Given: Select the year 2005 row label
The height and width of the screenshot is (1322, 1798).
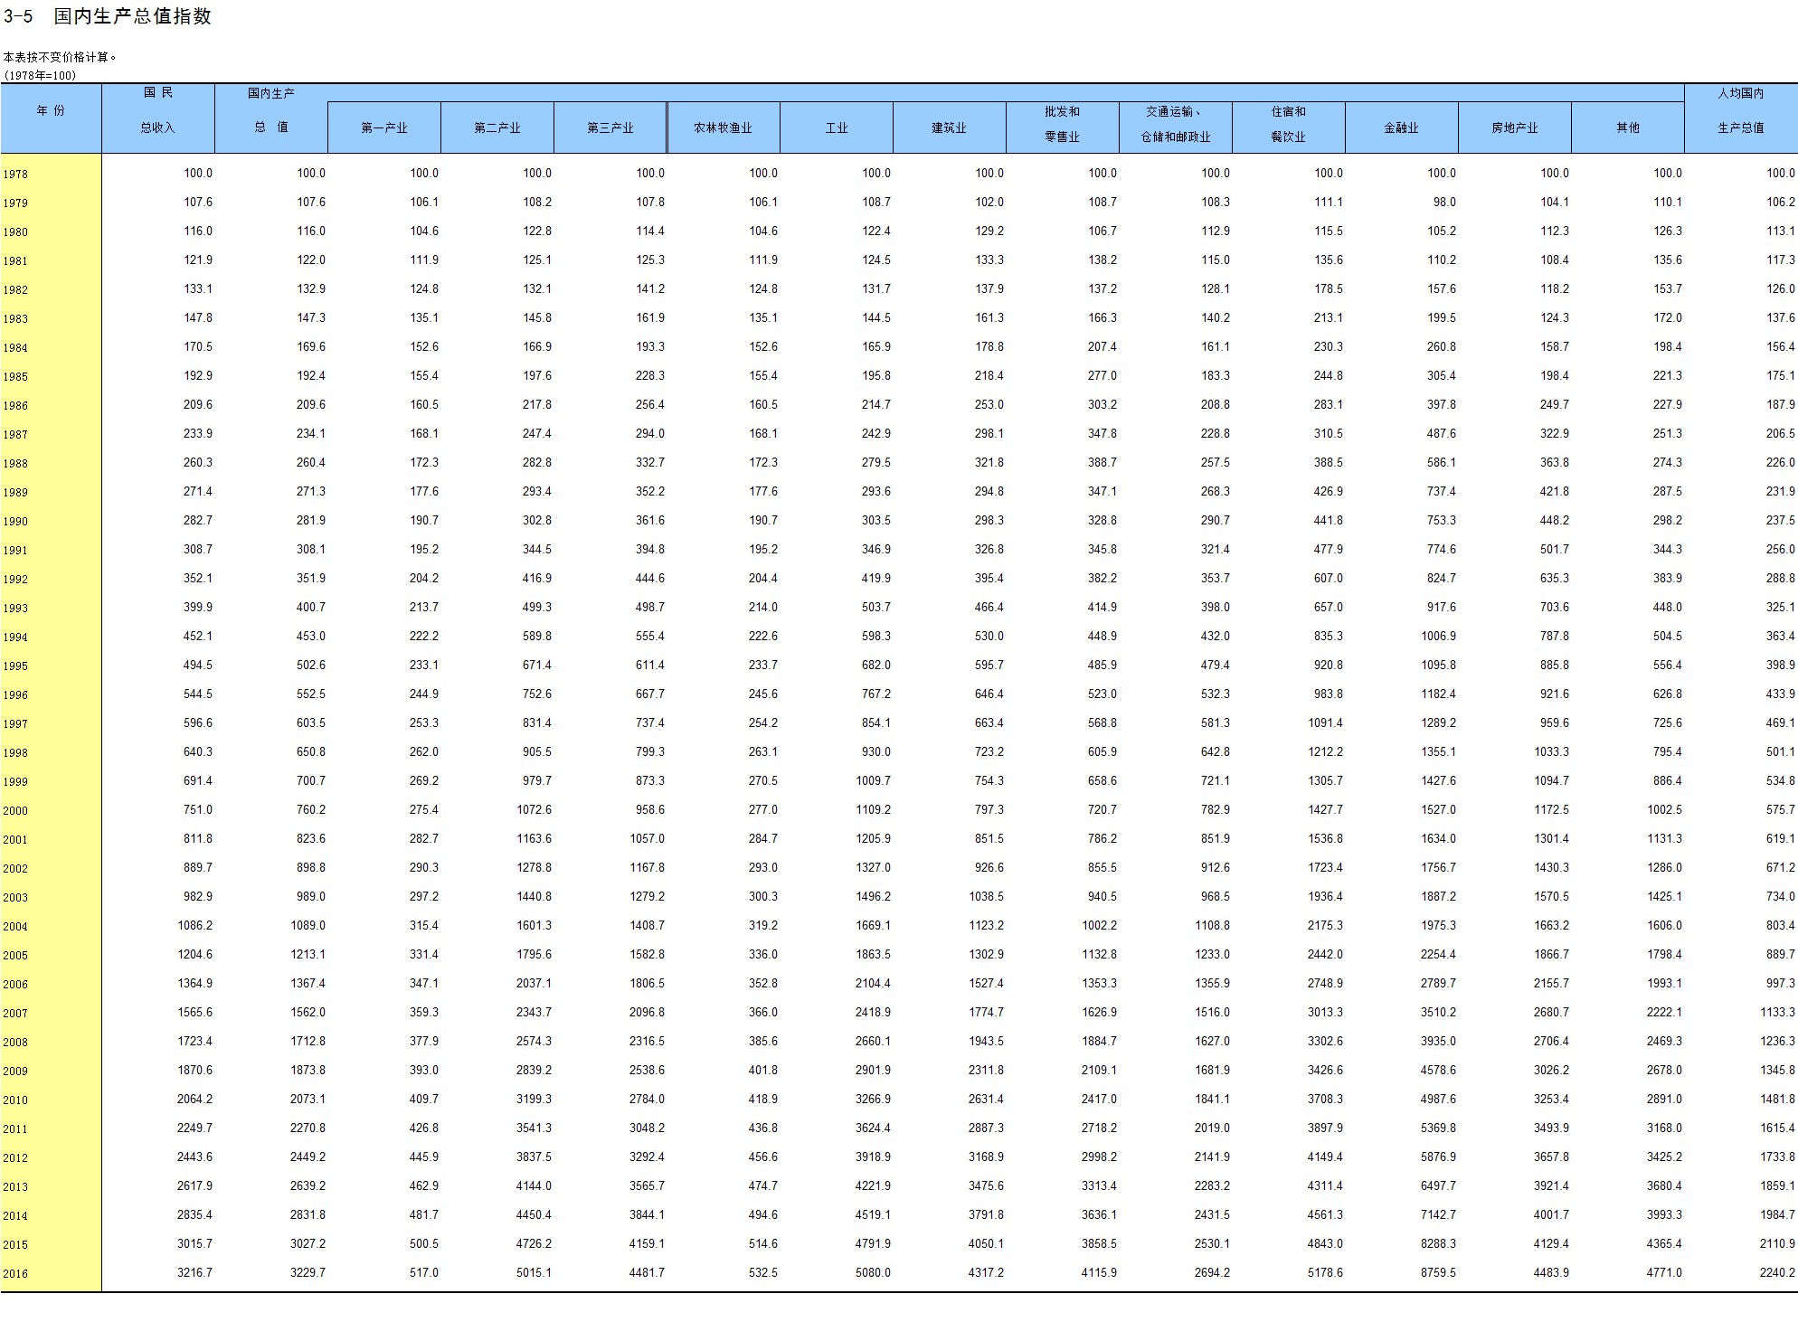Looking at the screenshot, I should 15,955.
